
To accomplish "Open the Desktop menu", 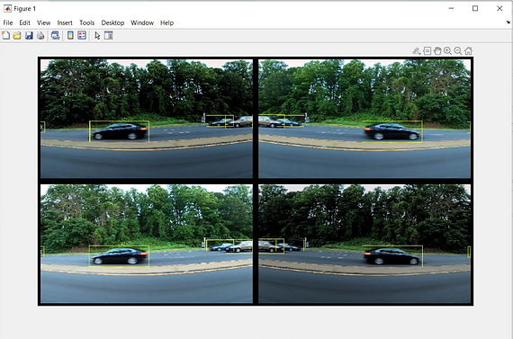I will tap(112, 22).
